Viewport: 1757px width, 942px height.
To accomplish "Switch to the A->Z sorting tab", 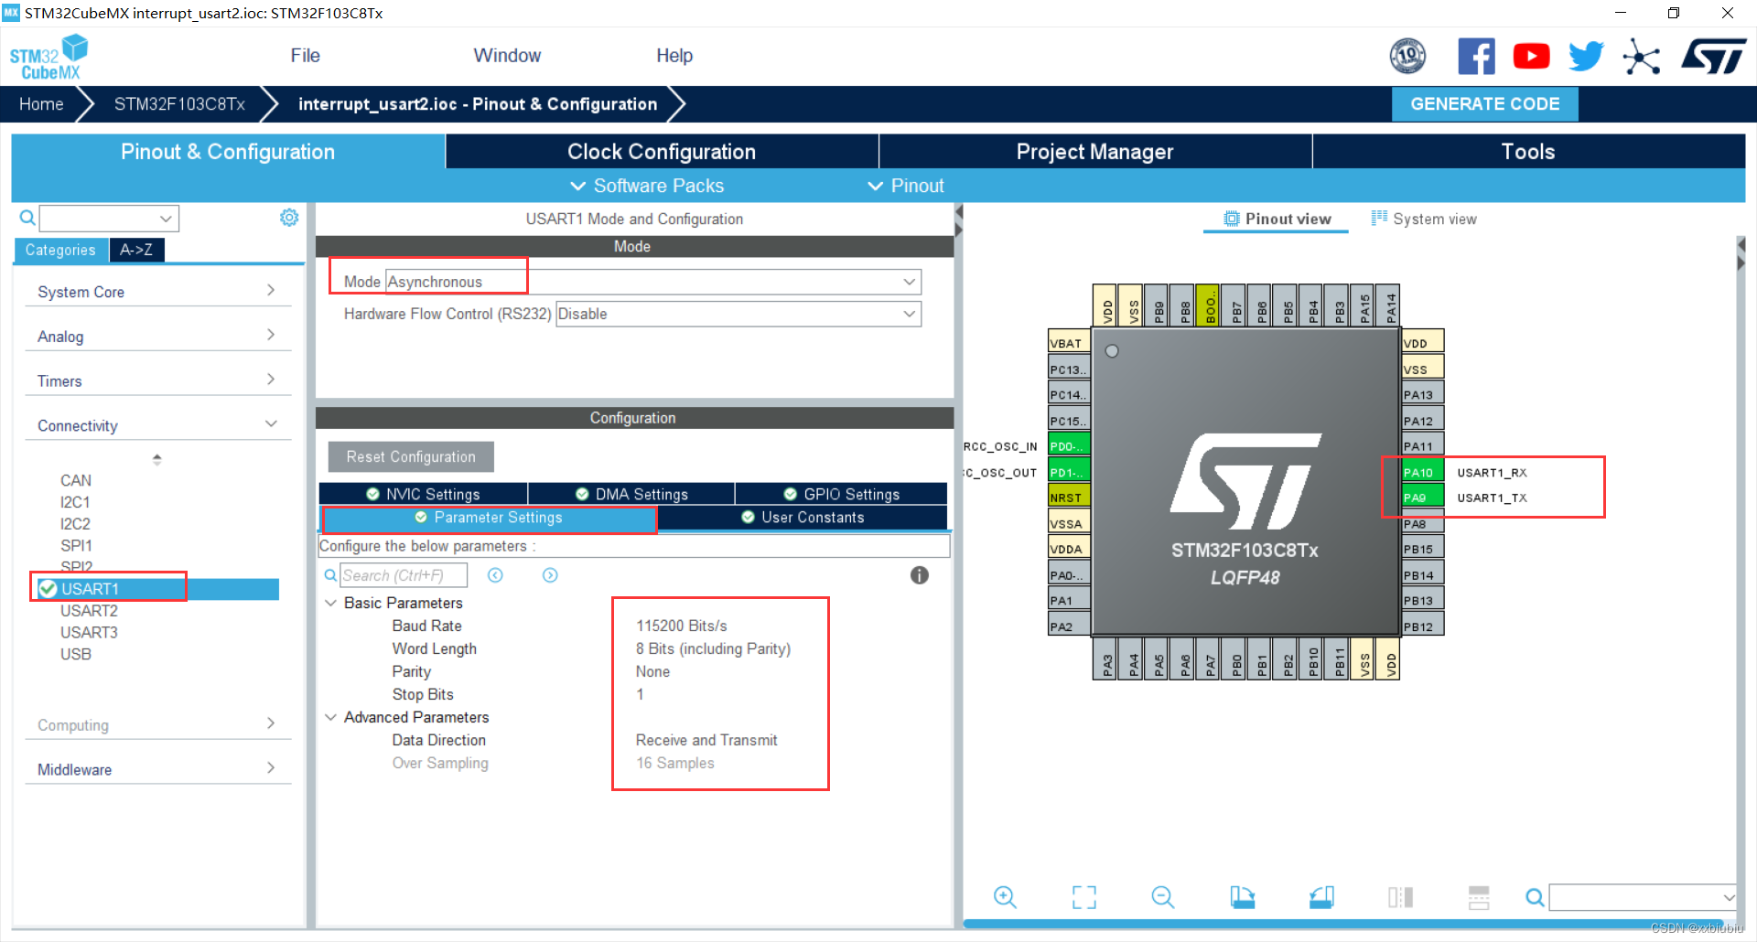I will (x=135, y=249).
